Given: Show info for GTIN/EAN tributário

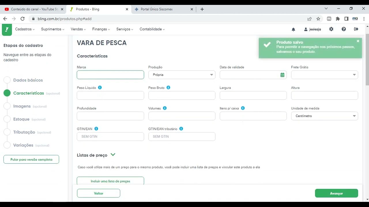Looking at the screenshot, I should (181, 129).
